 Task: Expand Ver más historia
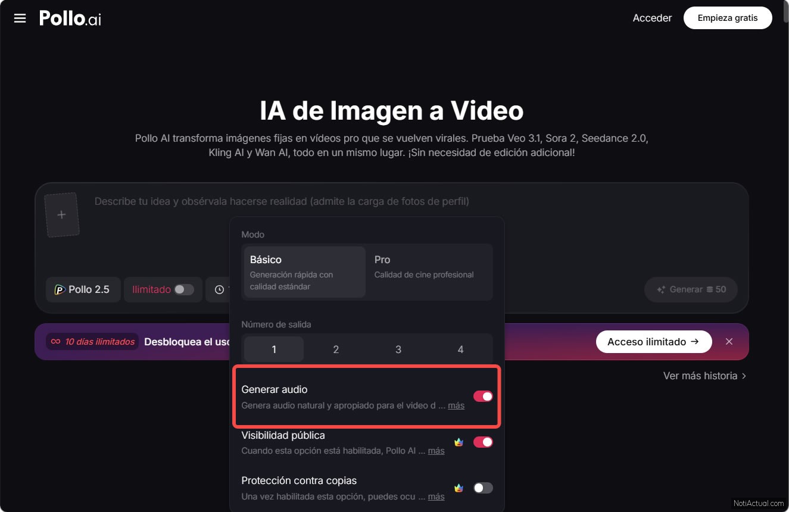(x=705, y=376)
